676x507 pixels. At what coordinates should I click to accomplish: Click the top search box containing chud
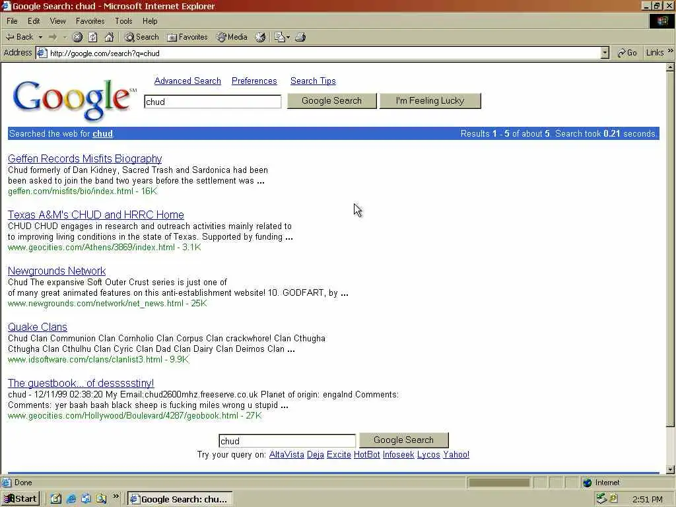pyautogui.click(x=213, y=102)
